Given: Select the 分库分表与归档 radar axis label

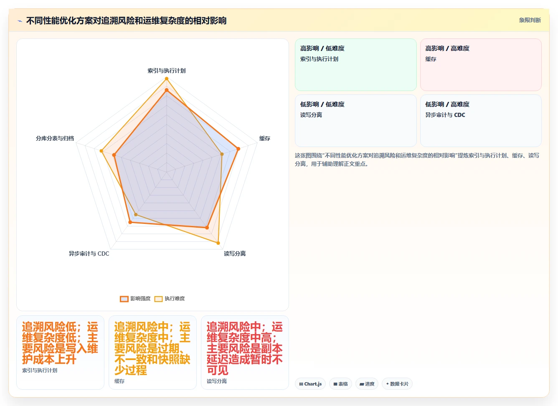Looking at the screenshot, I should (x=55, y=138).
